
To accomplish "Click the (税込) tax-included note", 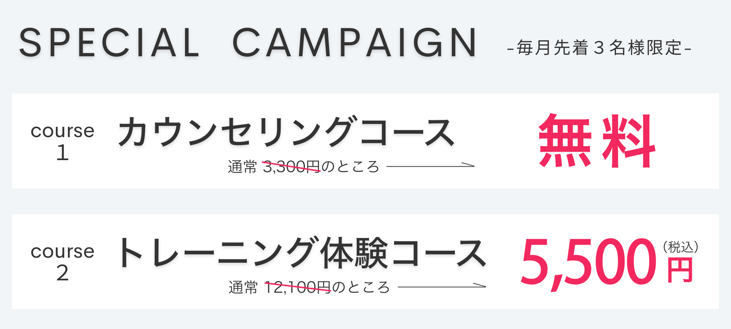I will click(x=681, y=247).
